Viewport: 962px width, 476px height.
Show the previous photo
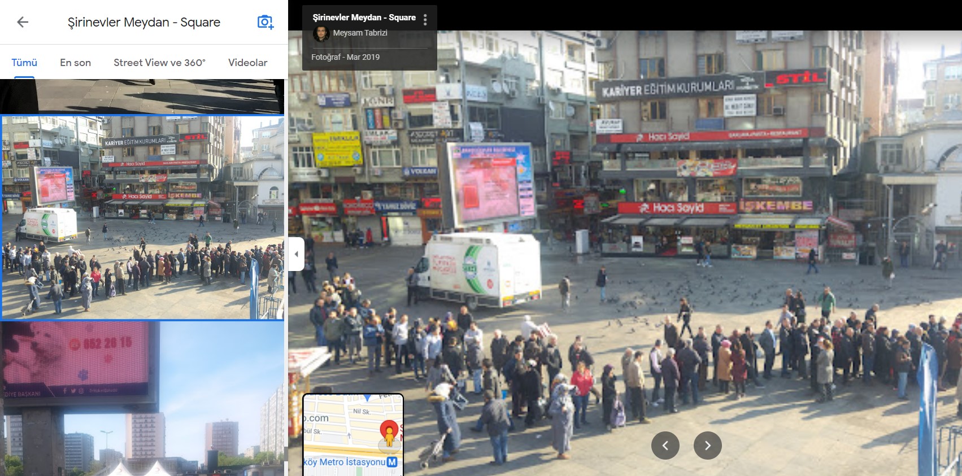[665, 446]
